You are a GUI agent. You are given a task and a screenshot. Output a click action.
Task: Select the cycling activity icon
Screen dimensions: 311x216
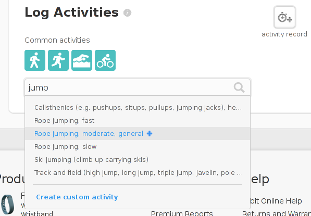(105, 60)
